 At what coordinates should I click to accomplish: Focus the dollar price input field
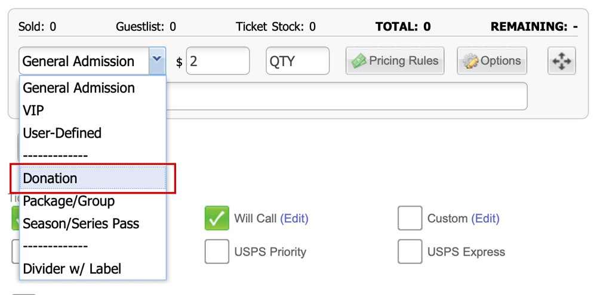218,61
